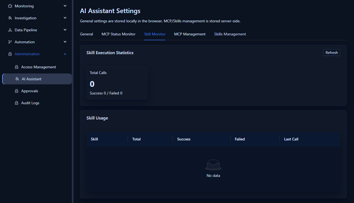Image resolution: width=354 pixels, height=203 pixels.
Task: Click the sidebar vertical scrollbar
Action: click(72, 101)
